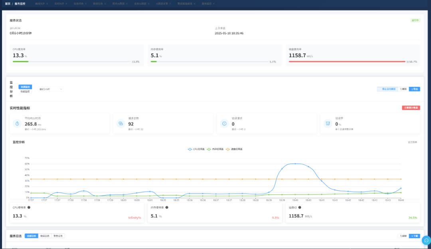
Task: Go to 首页 breadcrumb
Action: tap(8, 4)
